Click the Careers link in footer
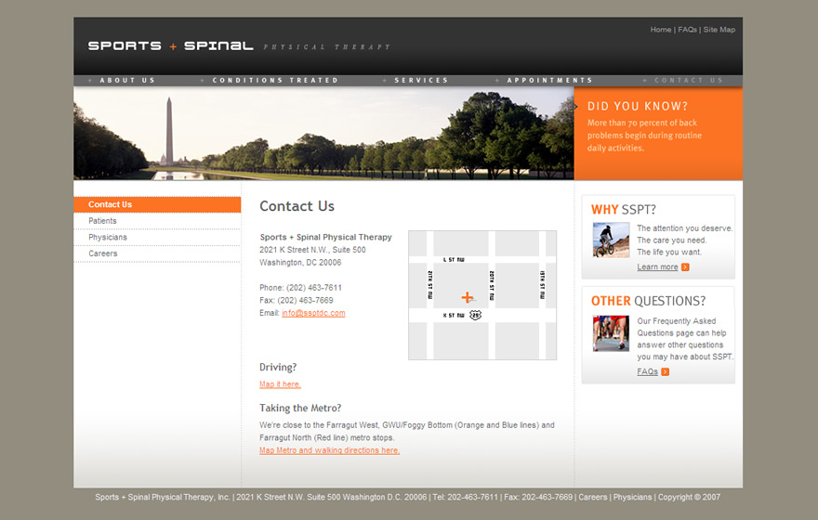This screenshot has height=520, width=818. [x=593, y=497]
